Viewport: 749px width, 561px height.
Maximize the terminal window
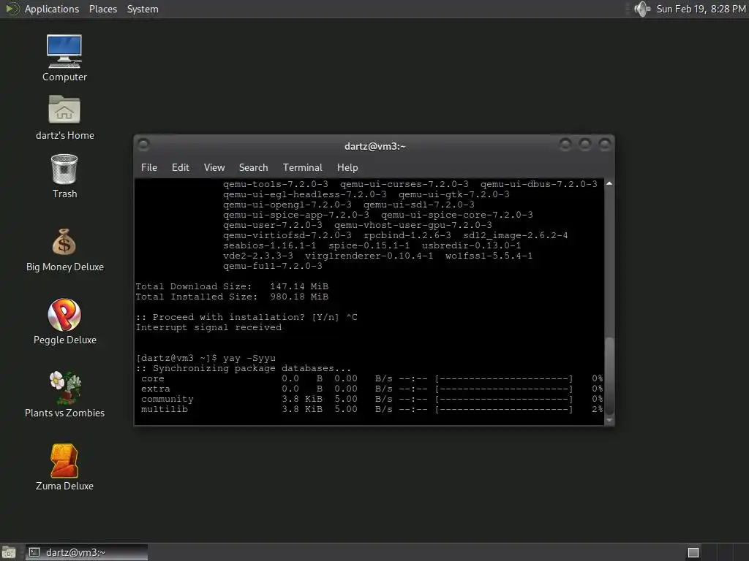[x=585, y=144]
